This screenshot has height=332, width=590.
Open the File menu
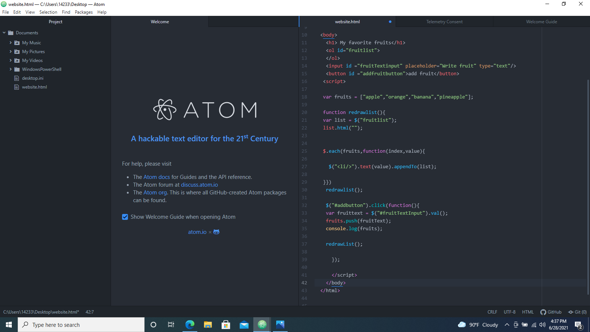[6, 12]
